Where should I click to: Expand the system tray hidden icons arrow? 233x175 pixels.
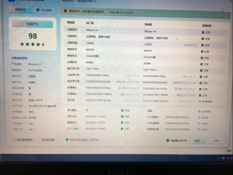pyautogui.click(x=220, y=158)
